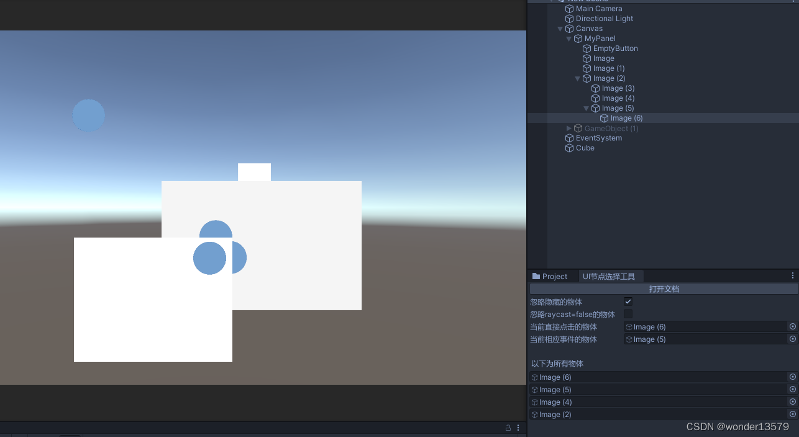Click the object picker icon beside Image (6) field

point(792,326)
